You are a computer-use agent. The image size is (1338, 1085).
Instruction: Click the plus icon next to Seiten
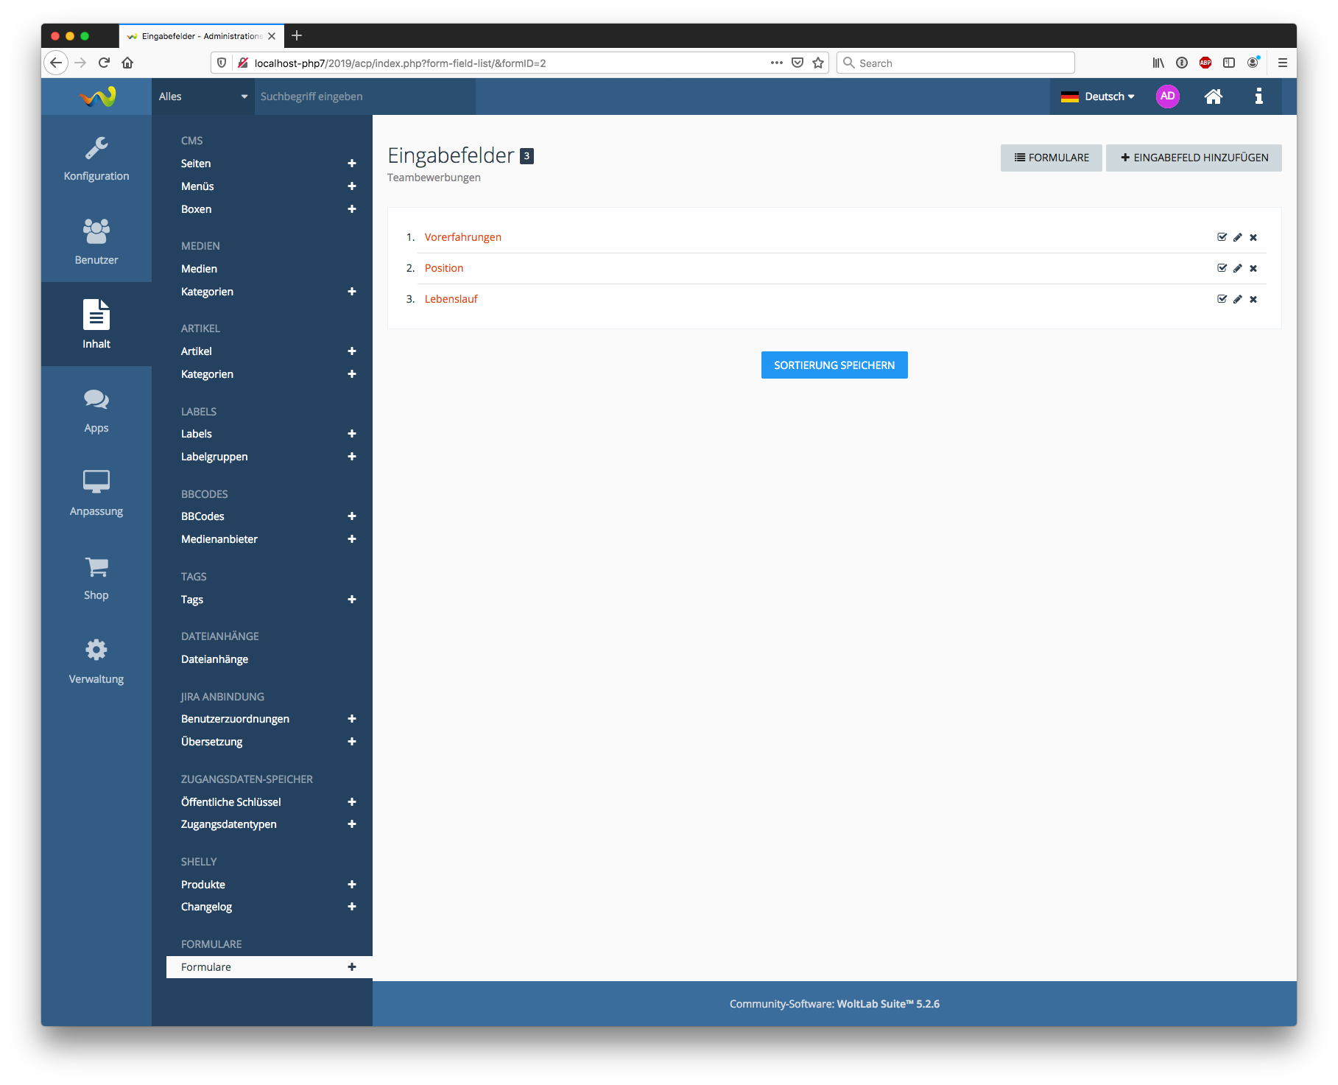(x=351, y=164)
